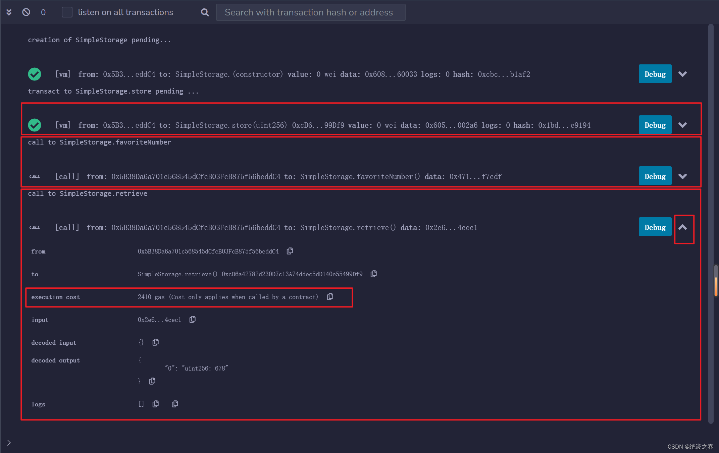The height and width of the screenshot is (453, 719).
Task: Debug the store(uint256) transaction
Action: pos(655,125)
